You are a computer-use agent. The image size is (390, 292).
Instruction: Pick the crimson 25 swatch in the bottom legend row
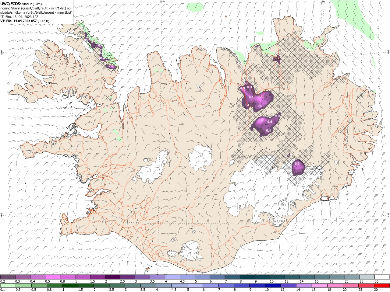366,286
